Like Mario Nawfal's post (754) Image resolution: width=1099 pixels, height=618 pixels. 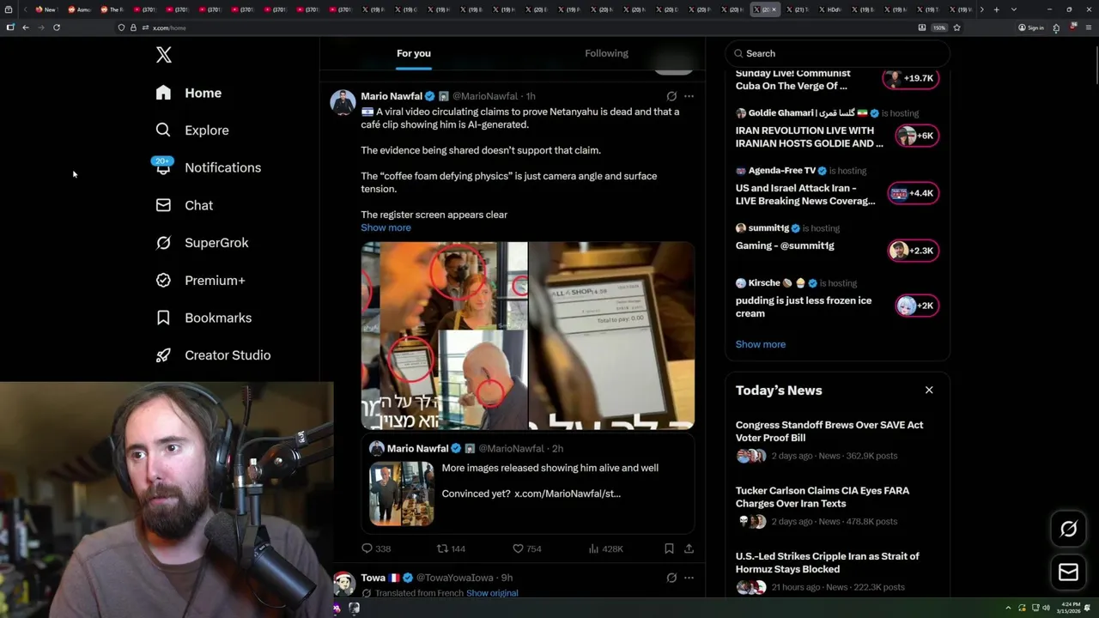[526, 548]
